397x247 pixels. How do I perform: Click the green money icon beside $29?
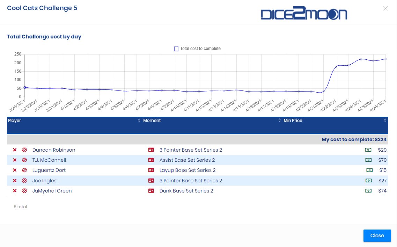pos(368,150)
